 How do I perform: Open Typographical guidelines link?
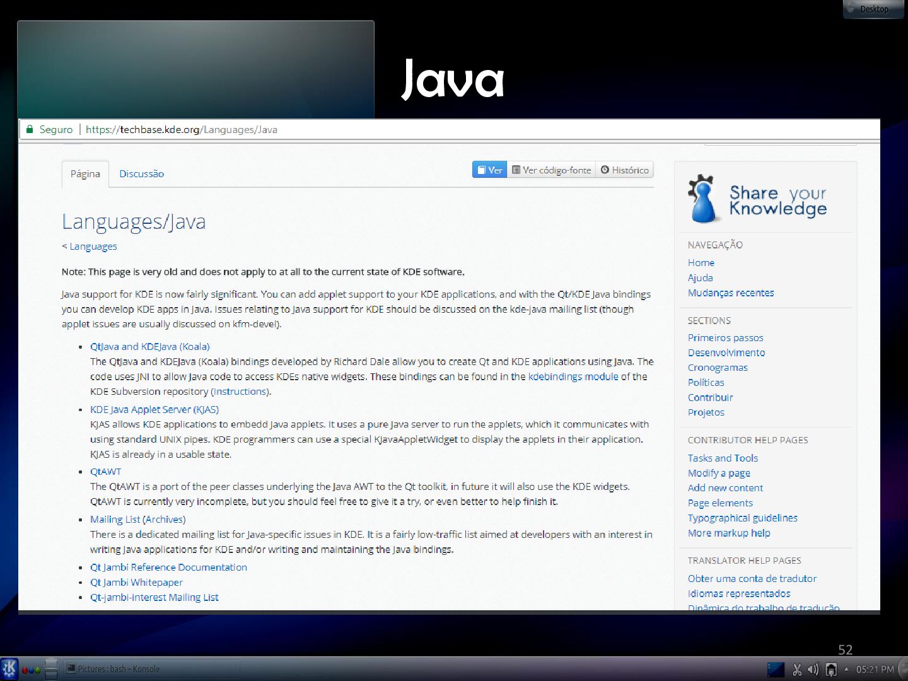[743, 518]
